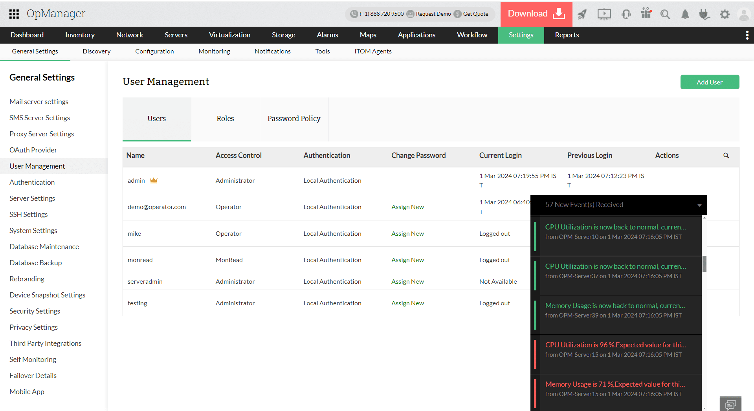754x411 pixels.
Task: Open Authentication in the sidebar
Action: (32, 182)
